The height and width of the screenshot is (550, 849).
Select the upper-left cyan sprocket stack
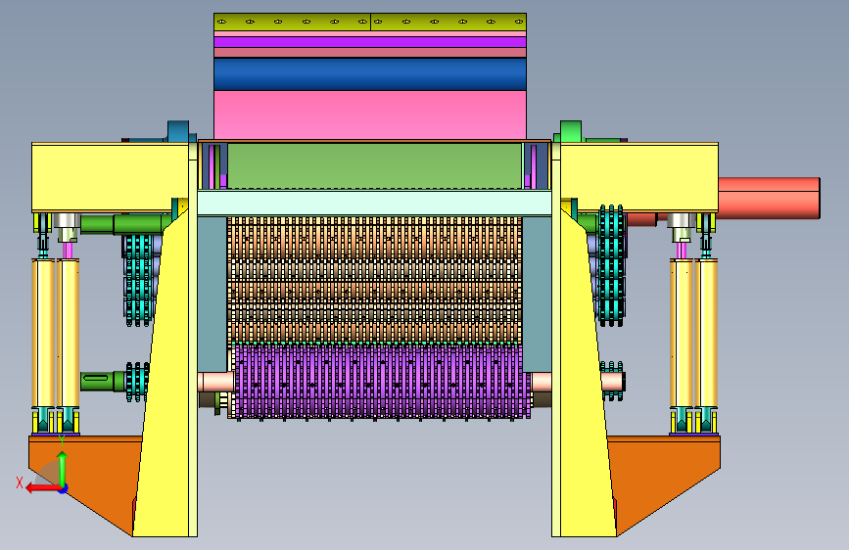tap(139, 280)
